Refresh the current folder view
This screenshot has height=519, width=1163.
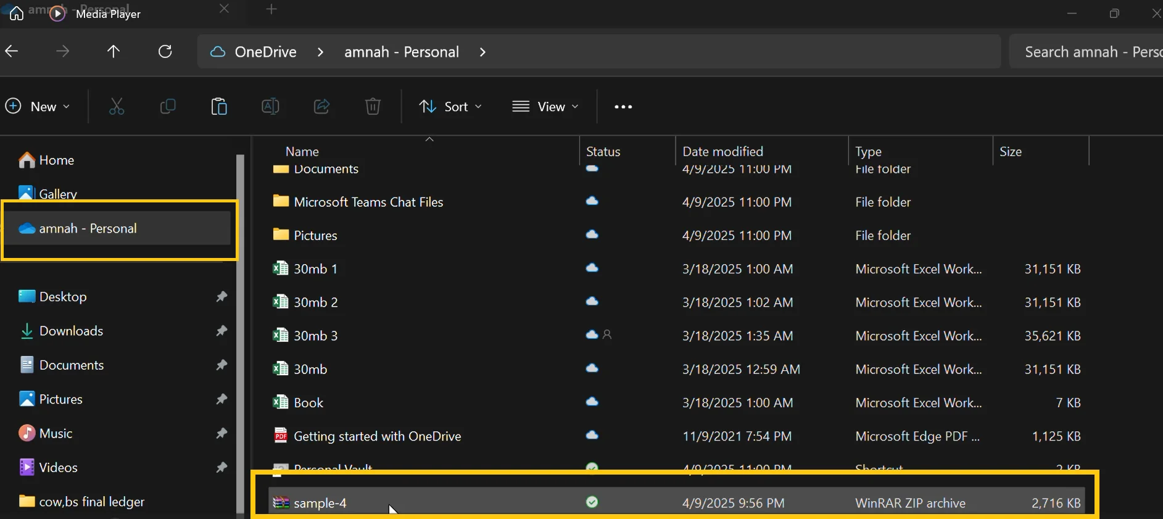[x=165, y=51]
